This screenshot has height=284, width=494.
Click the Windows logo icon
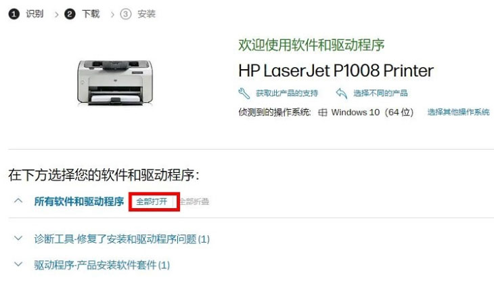tap(323, 113)
